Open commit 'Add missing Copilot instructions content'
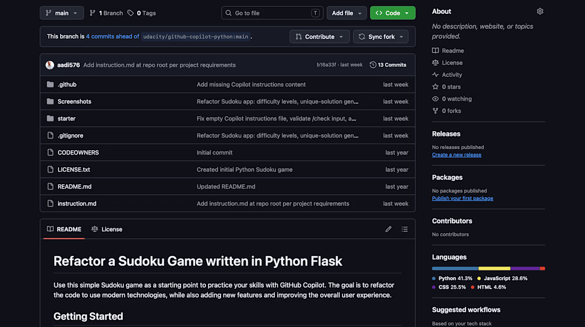The width and height of the screenshot is (585, 327). 251,84
